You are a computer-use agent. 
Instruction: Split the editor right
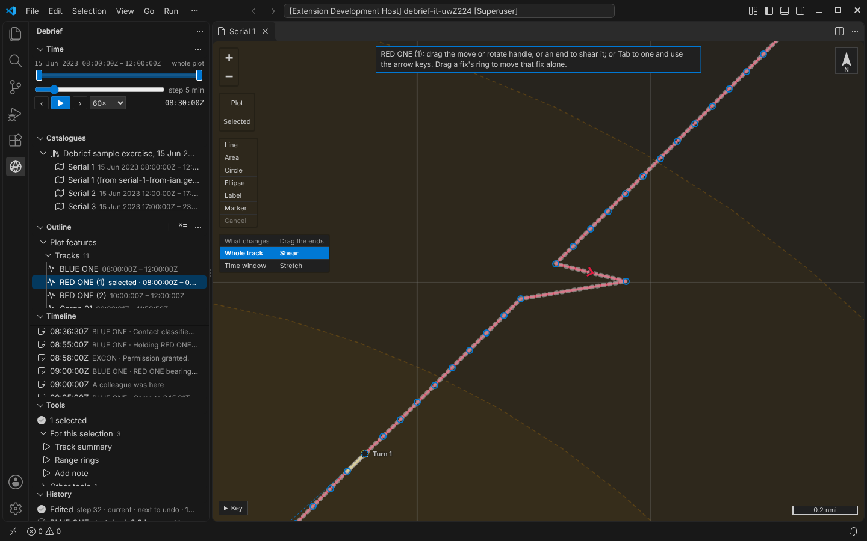[839, 31]
